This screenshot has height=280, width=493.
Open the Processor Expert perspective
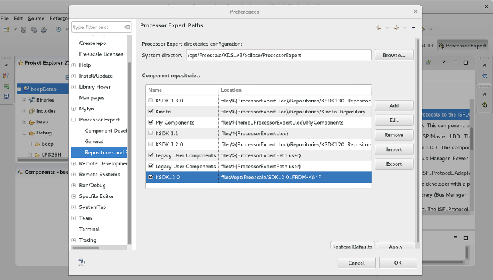point(462,45)
